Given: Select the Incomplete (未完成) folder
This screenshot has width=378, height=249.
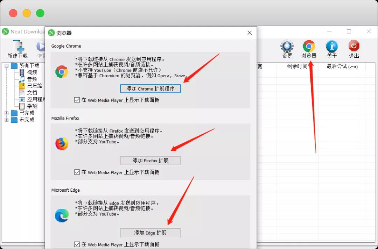Looking at the screenshot, I should 27,120.
